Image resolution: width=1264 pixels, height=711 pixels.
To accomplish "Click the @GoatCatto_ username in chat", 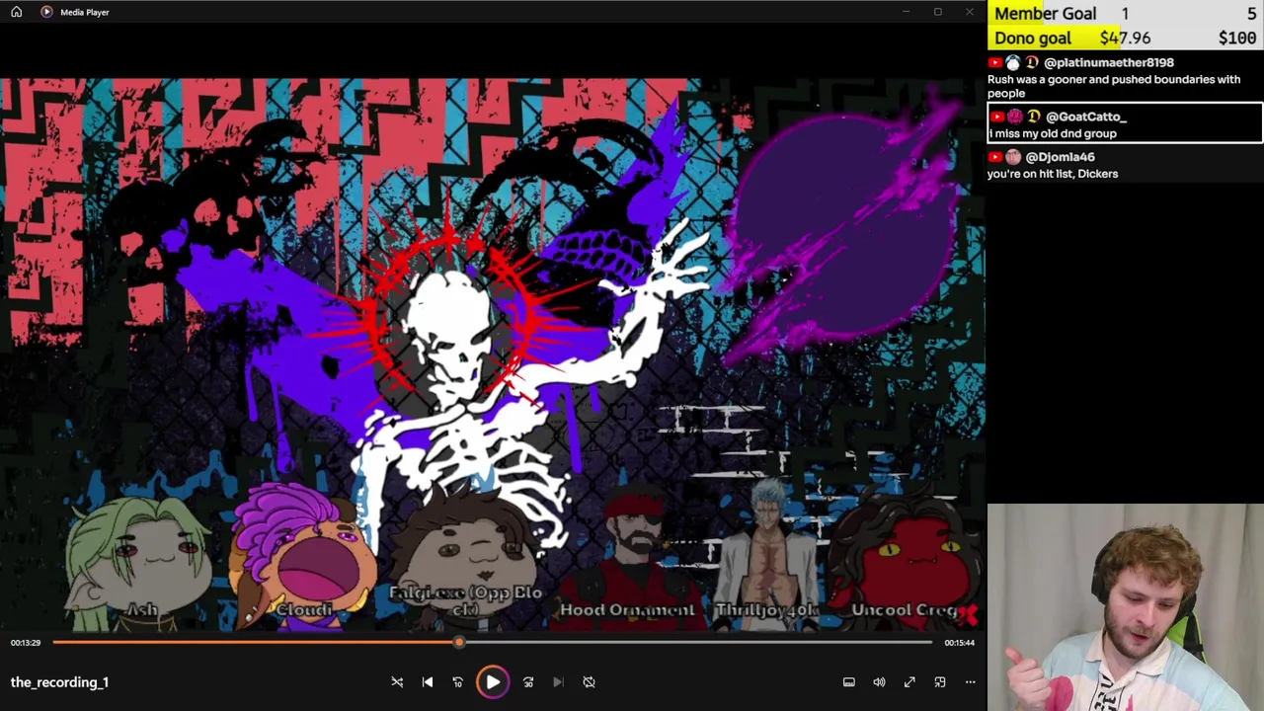I will pos(1085,117).
